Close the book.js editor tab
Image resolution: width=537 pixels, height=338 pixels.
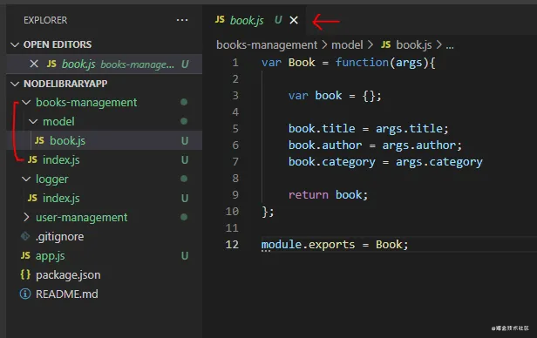(x=294, y=21)
